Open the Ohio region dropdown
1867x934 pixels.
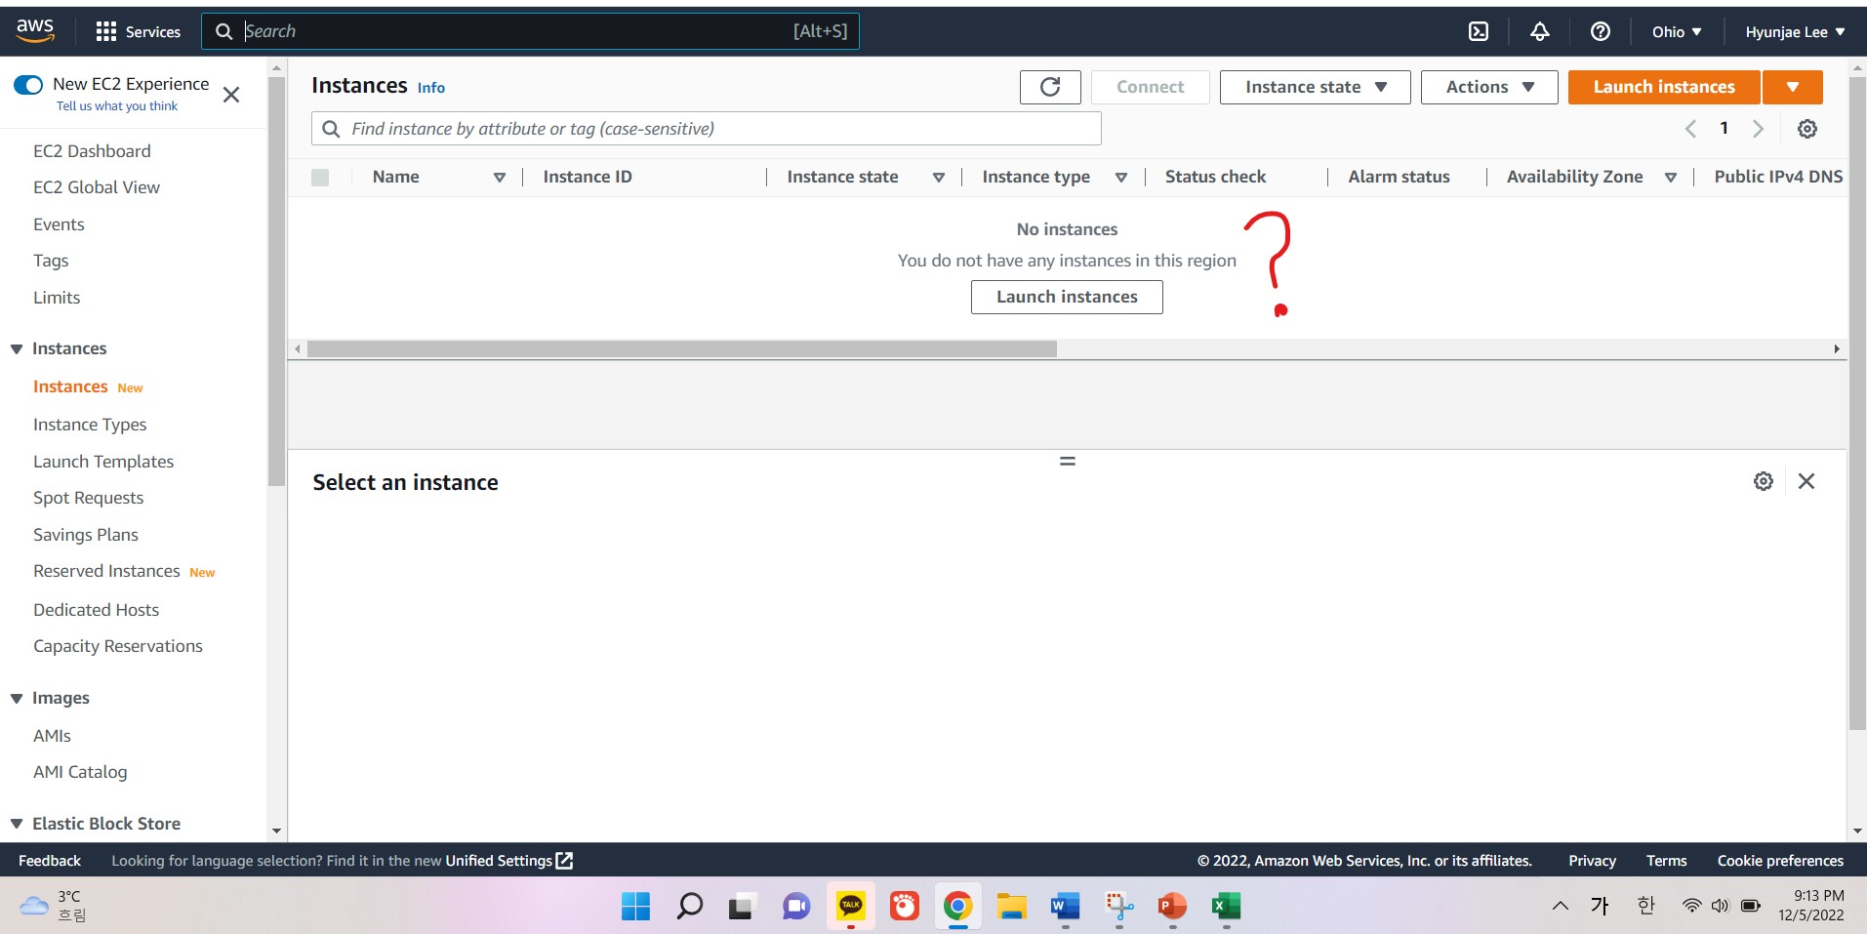pyautogui.click(x=1677, y=31)
